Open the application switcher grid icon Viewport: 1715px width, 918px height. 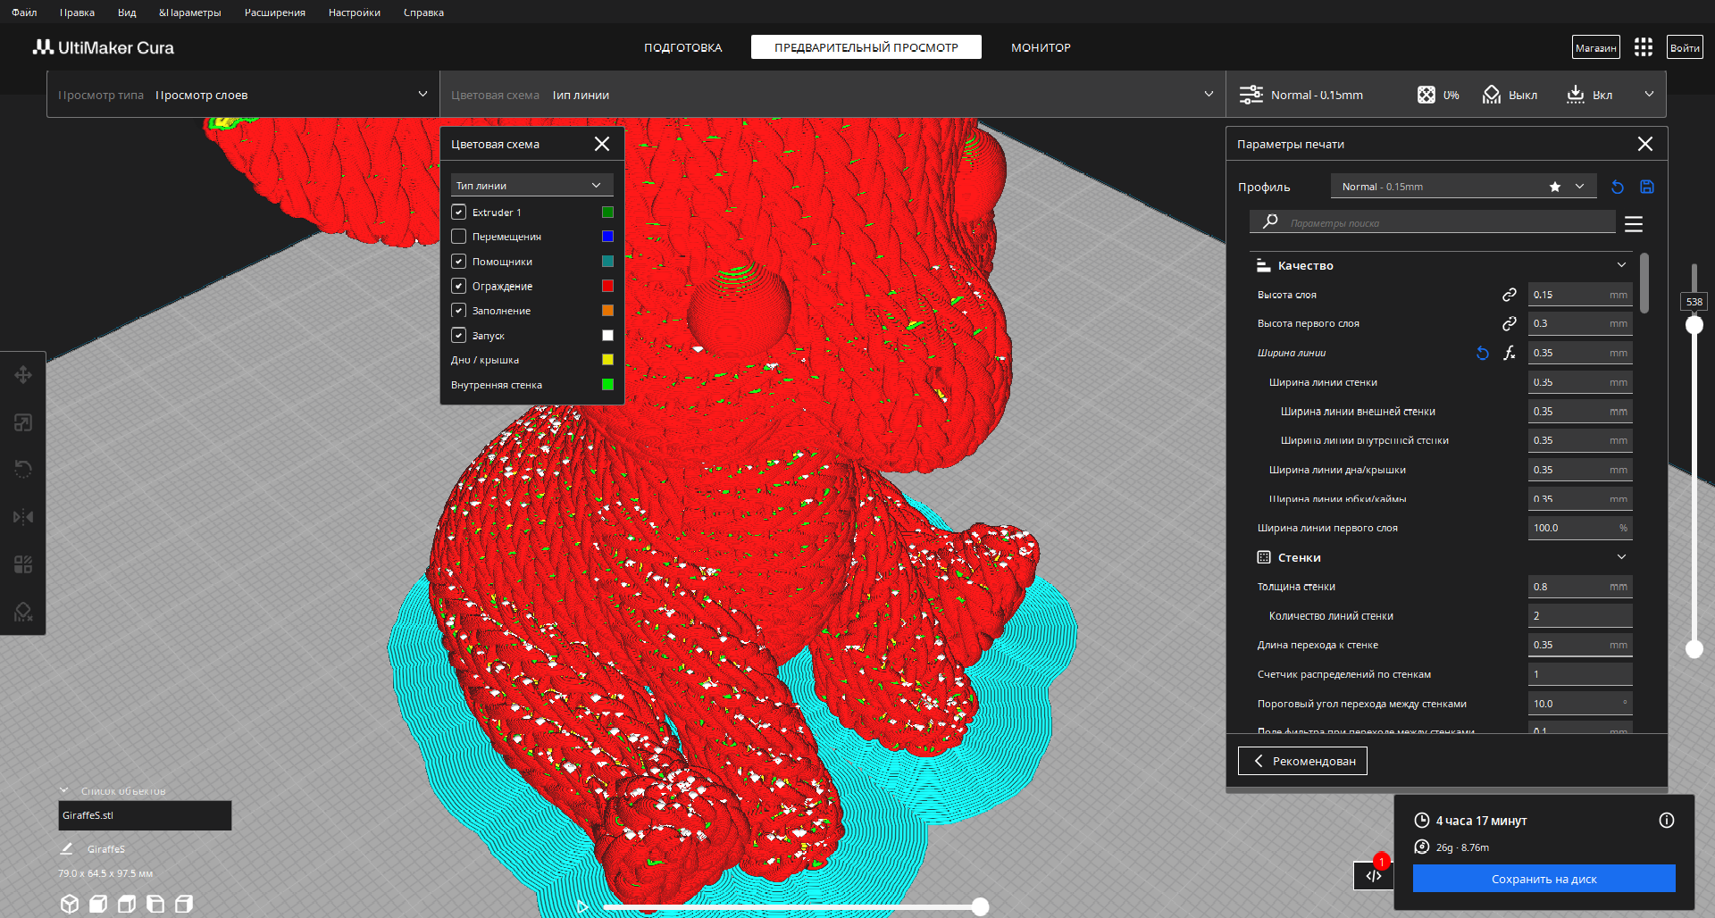[1644, 47]
